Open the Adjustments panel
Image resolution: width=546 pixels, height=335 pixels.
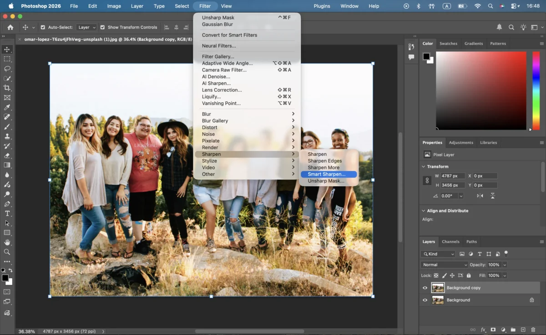(461, 142)
